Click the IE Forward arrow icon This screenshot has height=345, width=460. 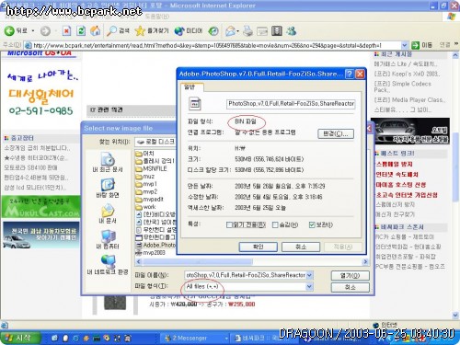[45, 31]
